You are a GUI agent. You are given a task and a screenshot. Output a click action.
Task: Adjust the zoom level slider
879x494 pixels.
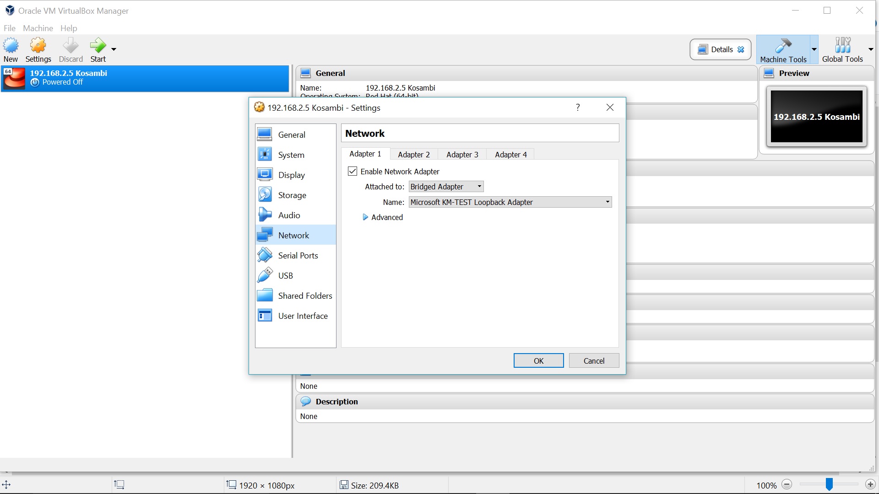tap(830, 484)
